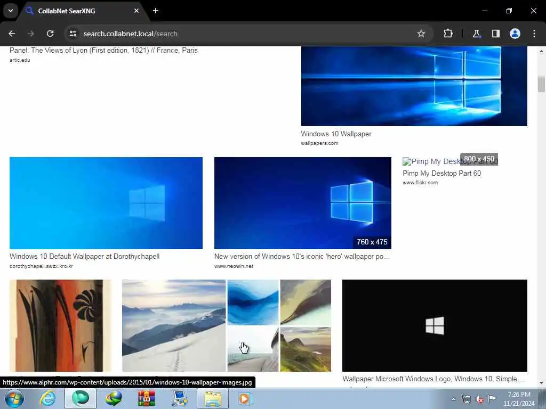Click the wallpapers.com source text
Screen dimensions: 546x409
click(320, 143)
